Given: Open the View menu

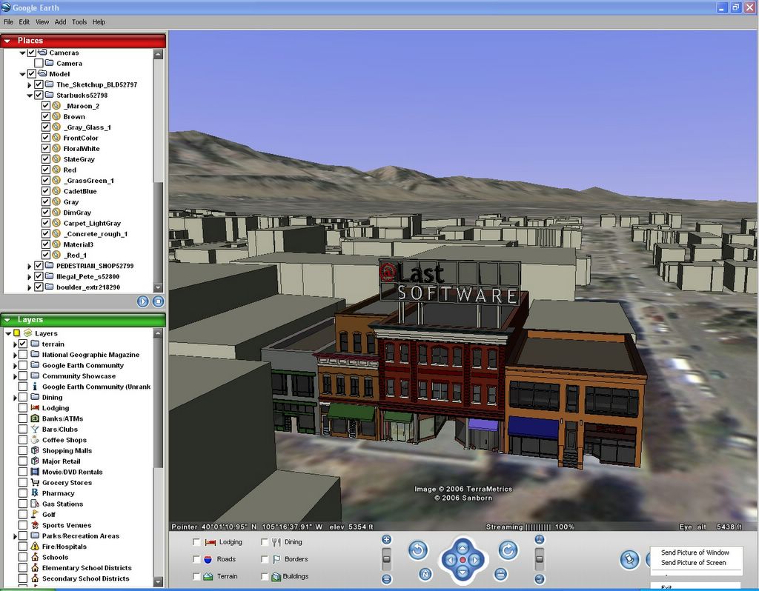Looking at the screenshot, I should coord(42,21).
